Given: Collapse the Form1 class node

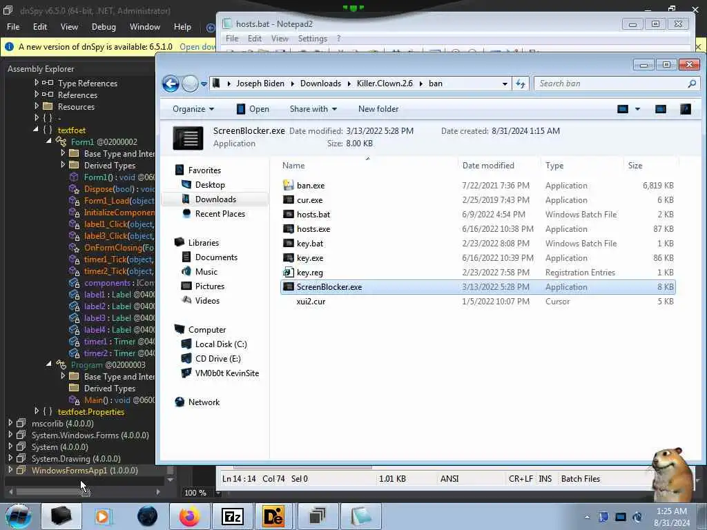Looking at the screenshot, I should (49, 141).
